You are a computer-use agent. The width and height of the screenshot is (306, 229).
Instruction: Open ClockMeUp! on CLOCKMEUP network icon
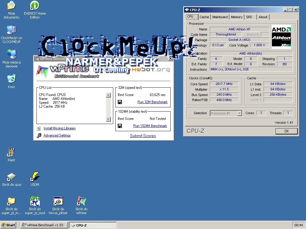click(x=12, y=34)
